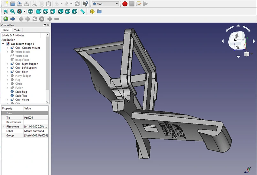Image resolution: width=257 pixels, height=175 pixels.
Task: Select the Model tab
Action: point(6,30)
